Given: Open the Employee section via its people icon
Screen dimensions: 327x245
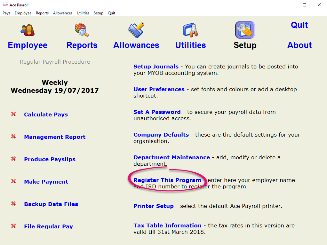Looking at the screenshot, I should 27,30.
